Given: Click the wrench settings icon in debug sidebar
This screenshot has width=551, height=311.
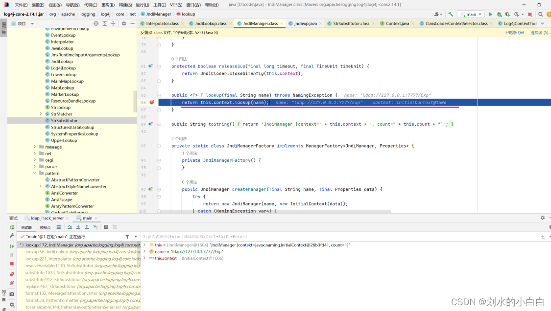Looking at the screenshot, I should click(12, 236).
